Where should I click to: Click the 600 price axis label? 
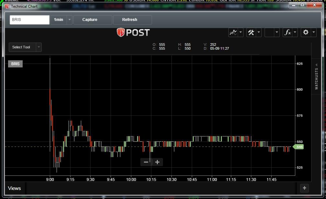click(x=299, y=90)
